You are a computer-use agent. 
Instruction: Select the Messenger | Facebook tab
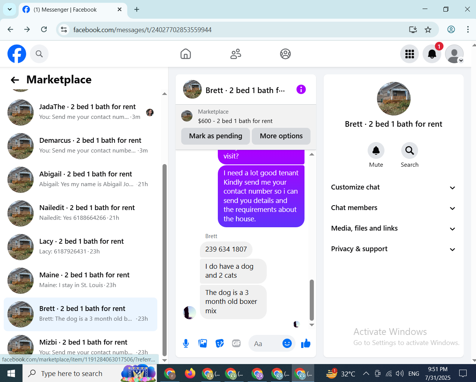pyautogui.click(x=72, y=9)
